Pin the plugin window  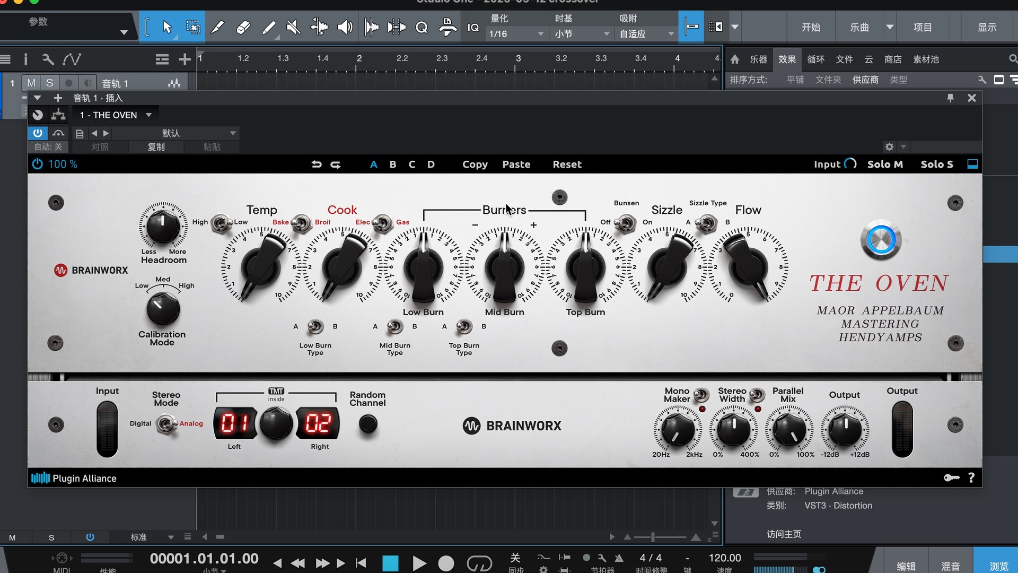[x=950, y=98]
